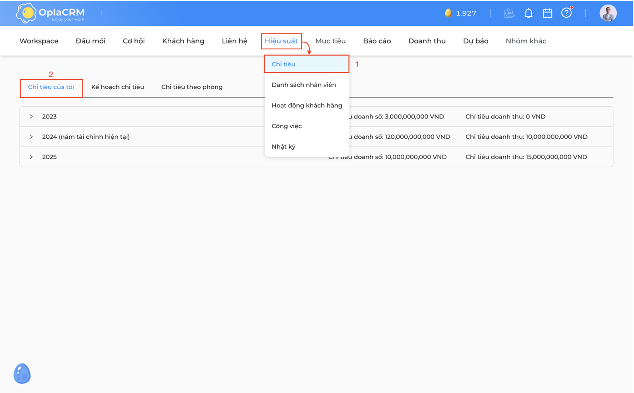
Task: Switch to Chỉ tiêu của tôi tab
Action: click(x=51, y=87)
